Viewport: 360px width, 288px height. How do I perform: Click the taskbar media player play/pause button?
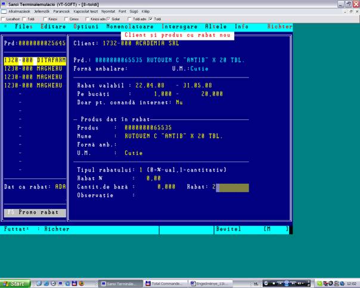click(287, 283)
